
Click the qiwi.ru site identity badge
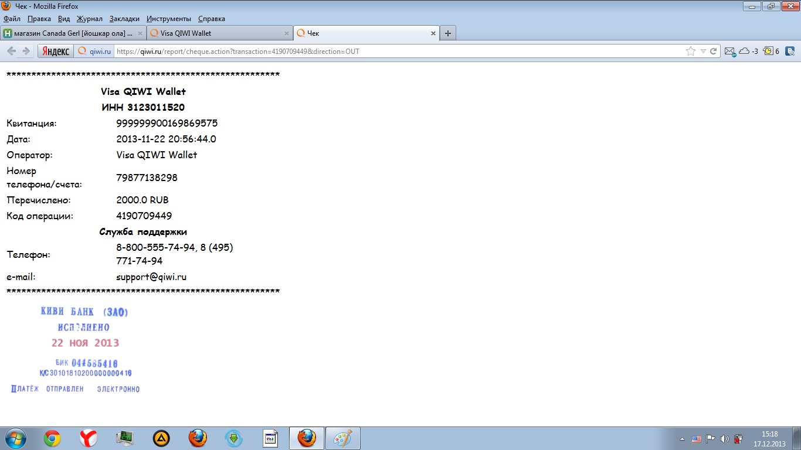point(94,52)
